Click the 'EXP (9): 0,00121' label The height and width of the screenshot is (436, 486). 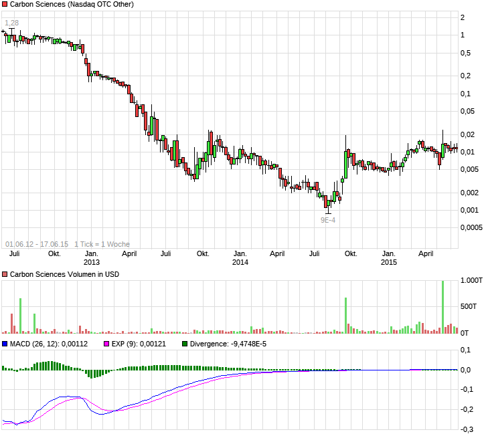coord(139,344)
